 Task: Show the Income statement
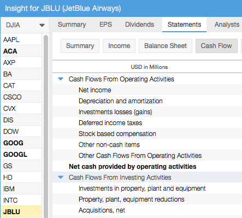coord(119,46)
